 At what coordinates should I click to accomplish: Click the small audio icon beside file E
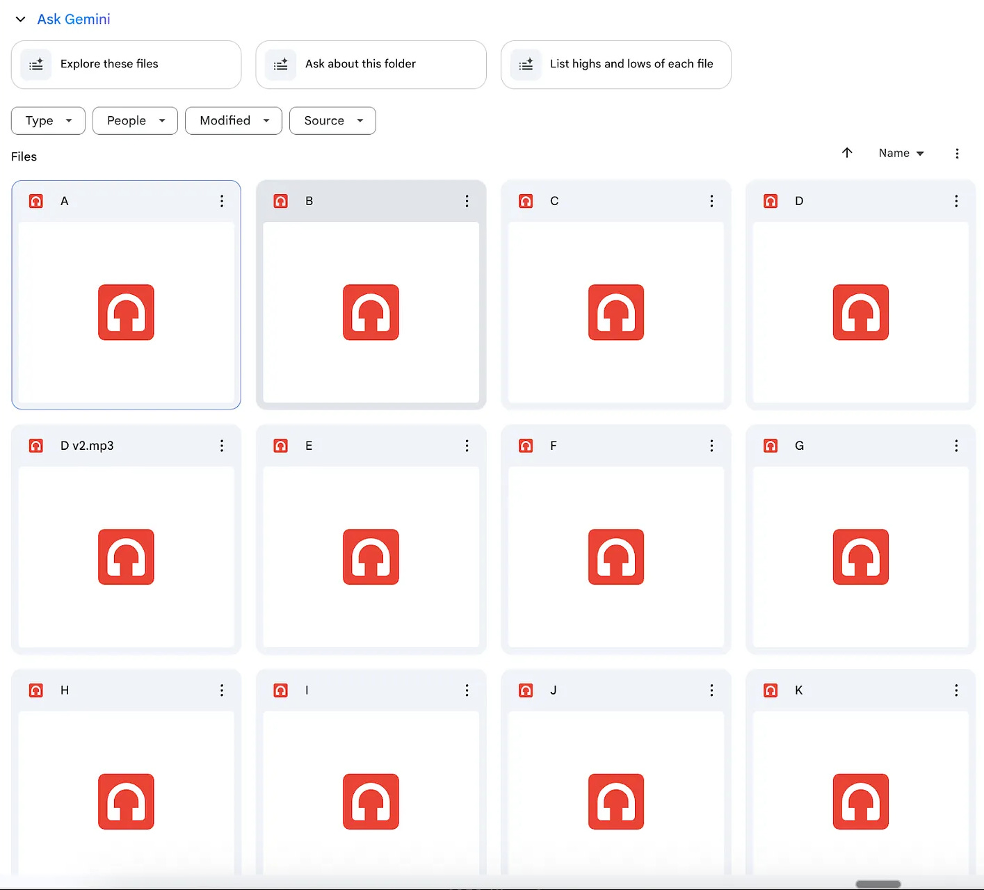(x=281, y=446)
